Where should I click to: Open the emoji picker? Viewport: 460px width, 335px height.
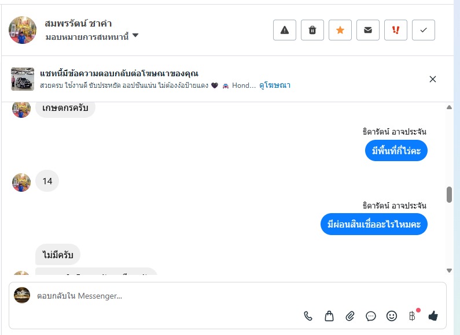click(x=392, y=316)
